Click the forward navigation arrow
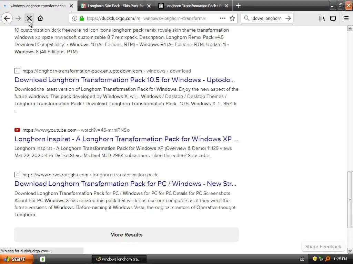353x264 pixels. (18, 18)
